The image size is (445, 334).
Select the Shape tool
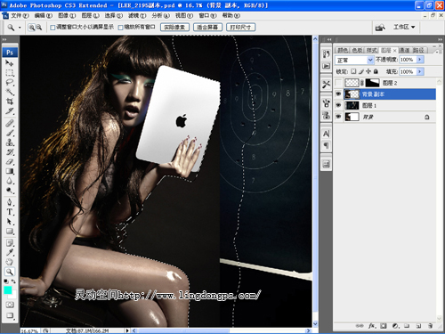(x=10, y=232)
